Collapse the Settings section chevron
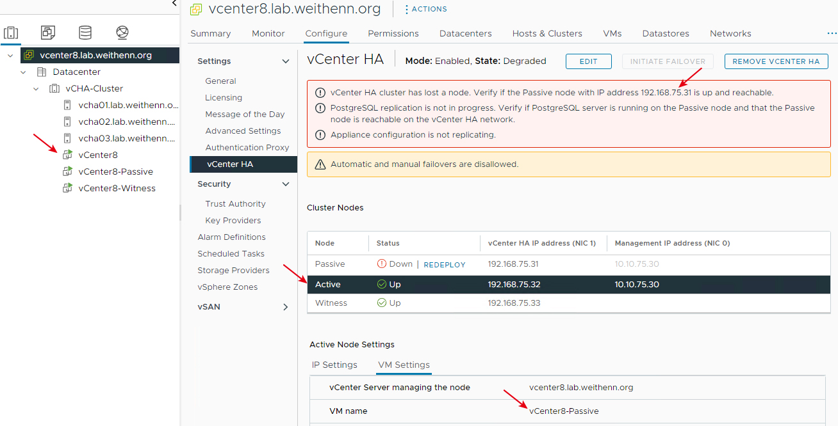This screenshot has height=426, width=838. click(x=286, y=61)
